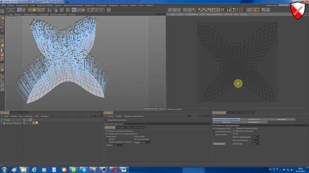The image size is (309, 173).
Task: Click the highlighted orange grid icon in the UV toolbar
Action: (257, 10)
